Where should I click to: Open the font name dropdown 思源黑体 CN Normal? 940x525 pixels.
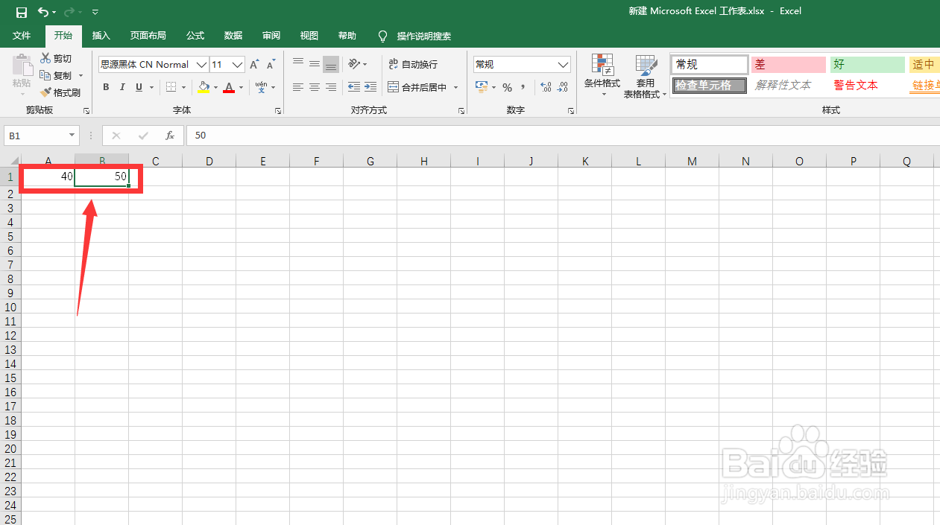point(201,65)
